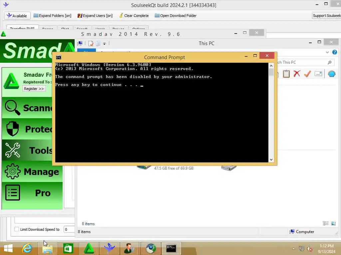
Task: Click Smadav Register button
Action: (34, 89)
